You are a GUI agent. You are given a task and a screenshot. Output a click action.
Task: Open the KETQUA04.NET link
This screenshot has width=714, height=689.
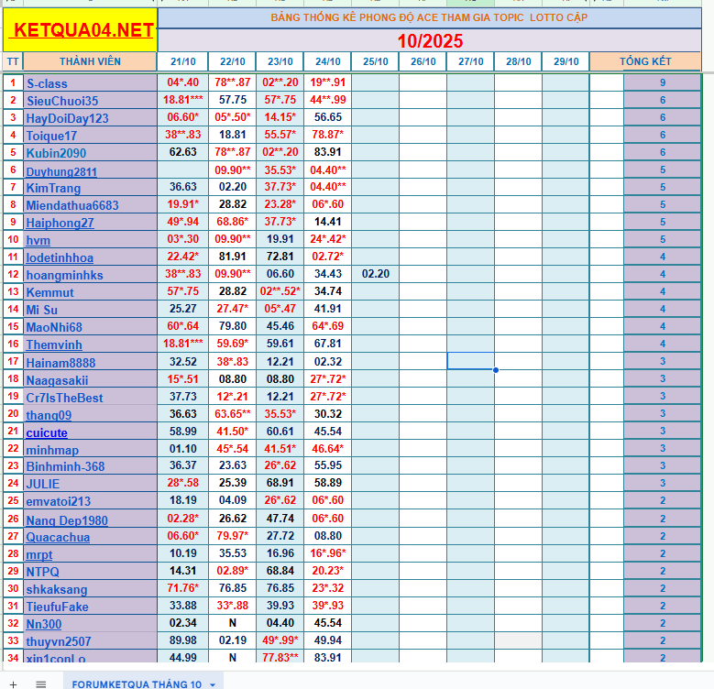point(82,30)
